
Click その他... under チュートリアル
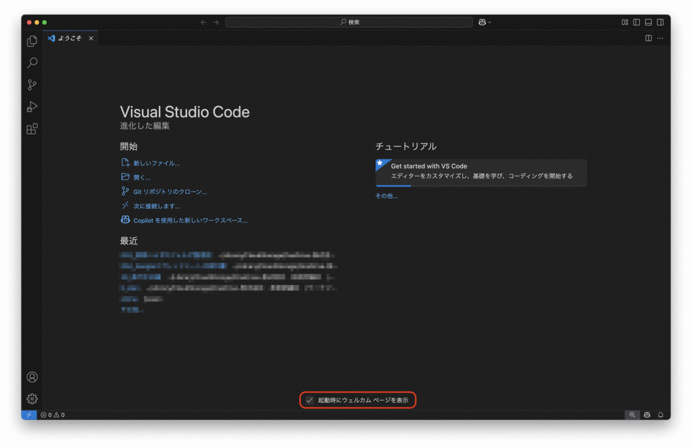coord(387,196)
